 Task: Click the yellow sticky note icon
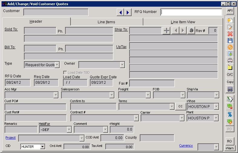230,67
